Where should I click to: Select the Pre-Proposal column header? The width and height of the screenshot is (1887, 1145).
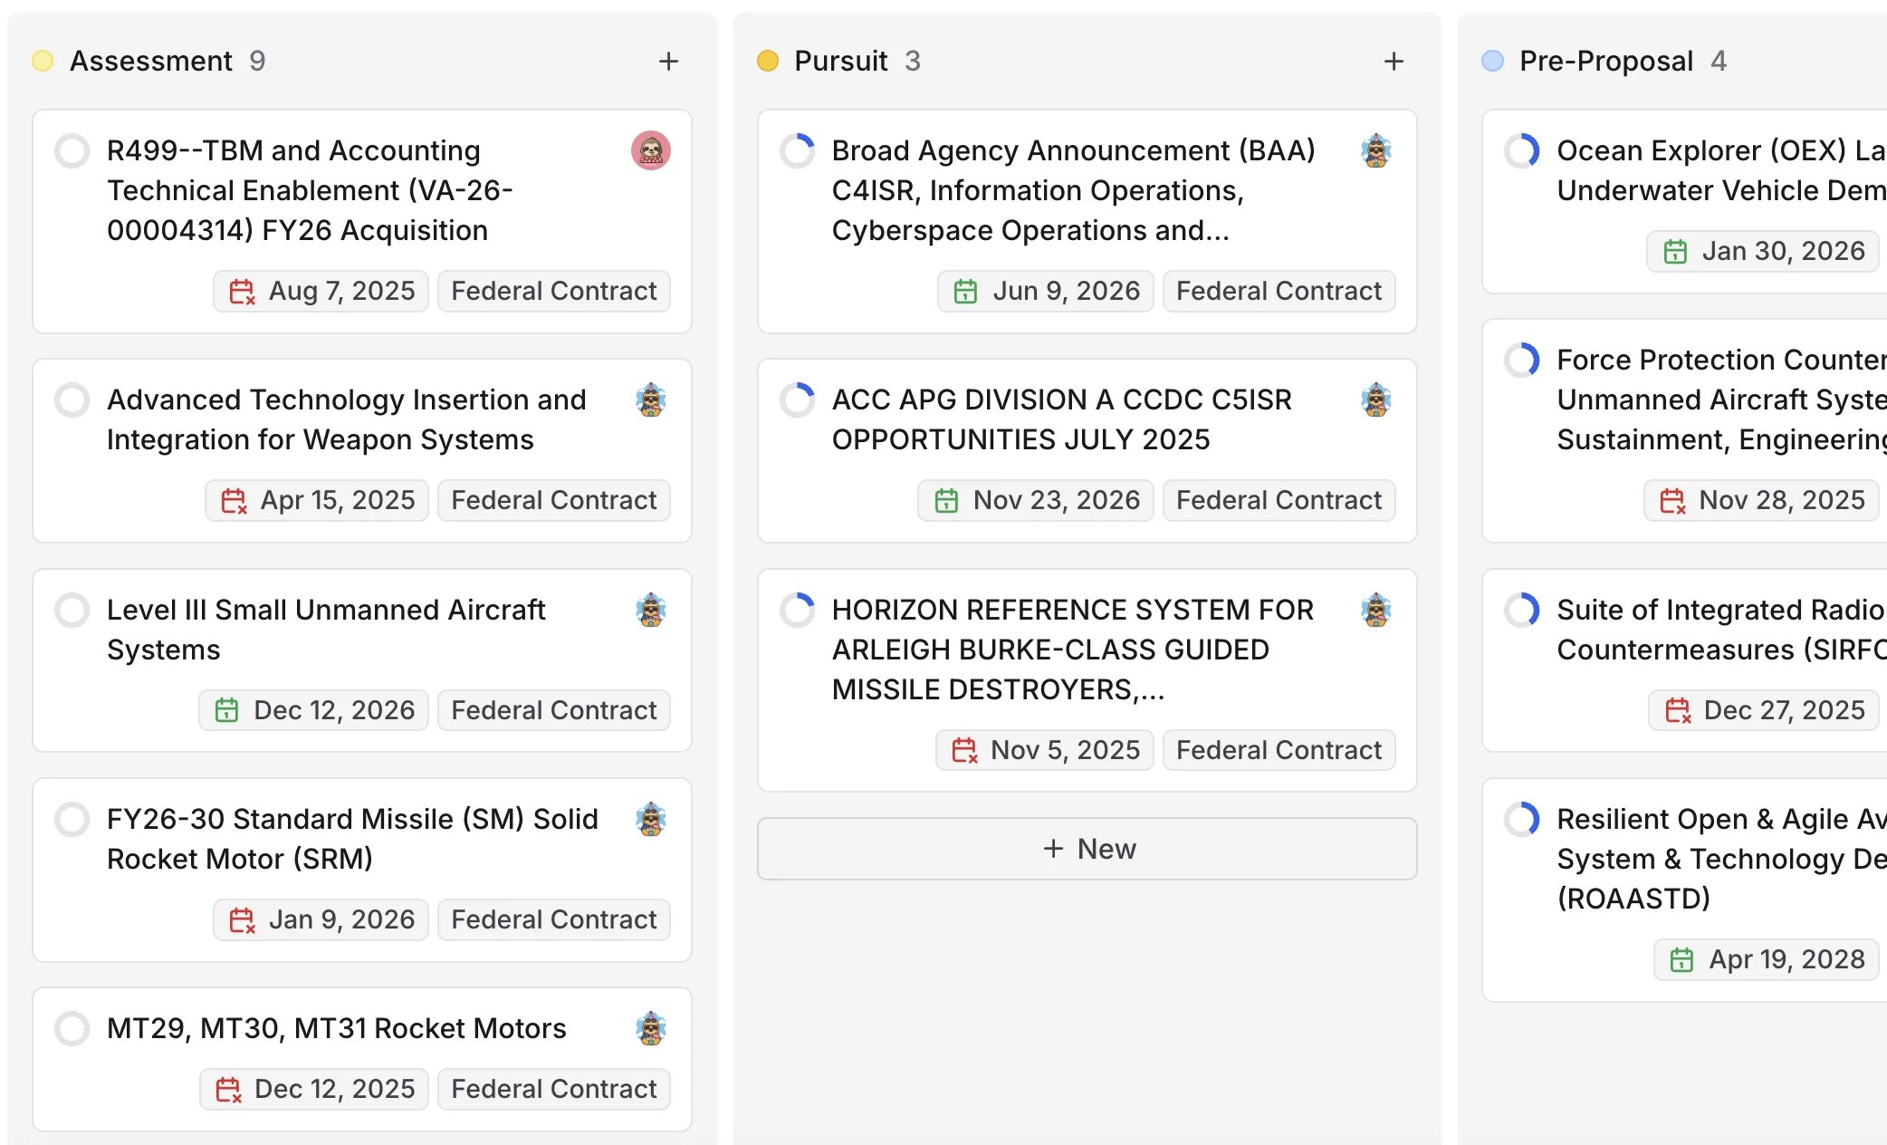click(1605, 61)
